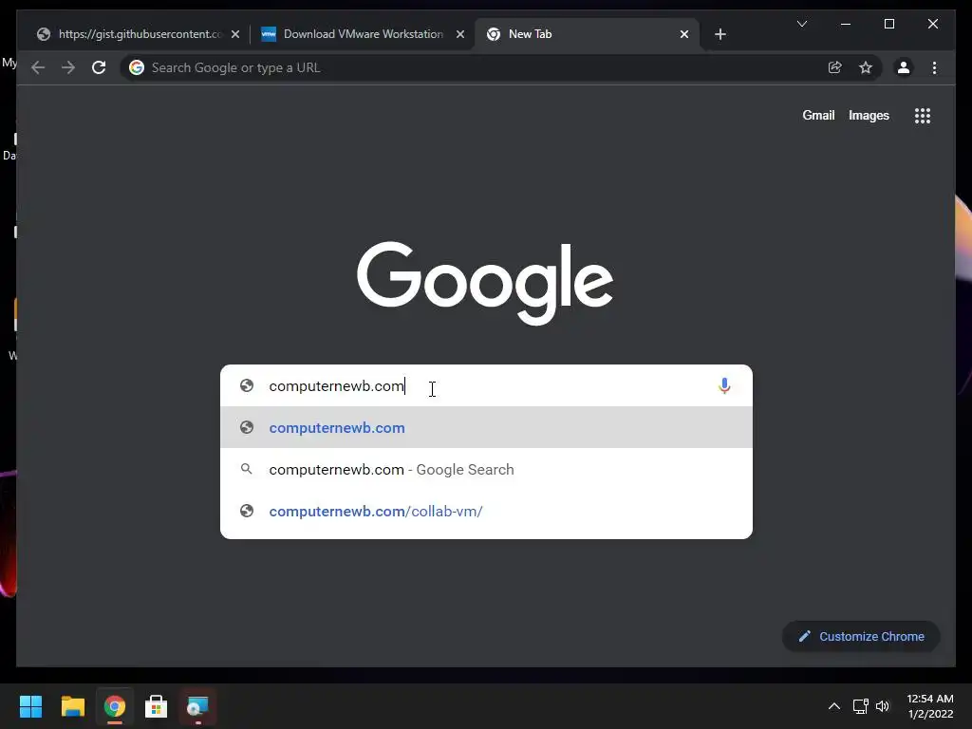This screenshot has height=729, width=972.
Task: Click the Google icon in address bar
Action: coord(137,67)
